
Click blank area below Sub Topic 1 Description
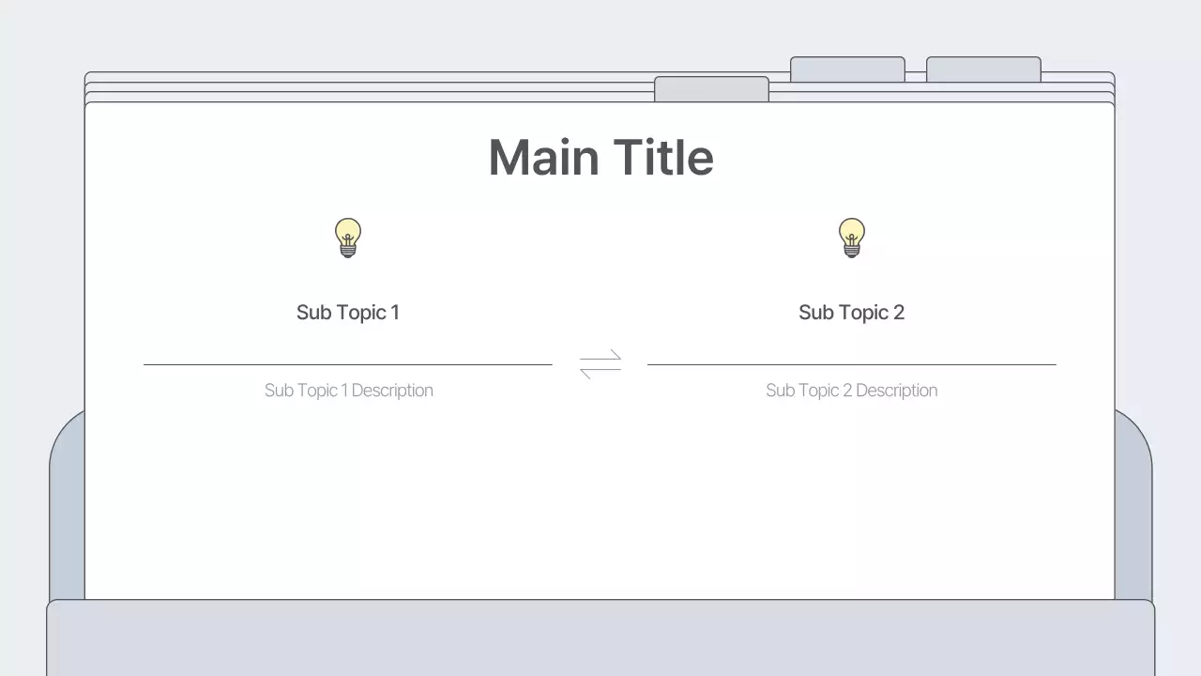tap(348, 498)
